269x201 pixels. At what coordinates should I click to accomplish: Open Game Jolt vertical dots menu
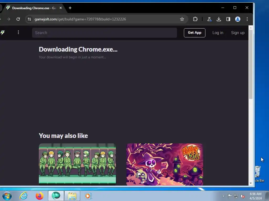(18, 32)
